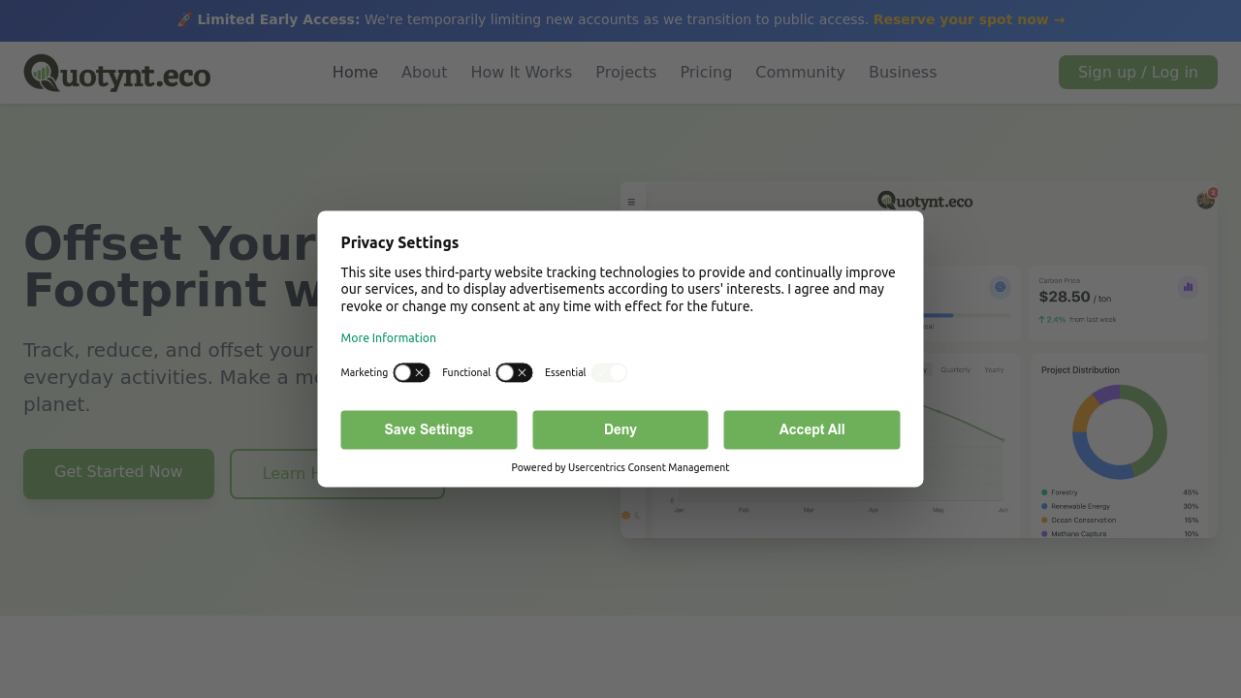1241x698 pixels.
Task: Open the How It Works menu item
Action: click(x=521, y=73)
